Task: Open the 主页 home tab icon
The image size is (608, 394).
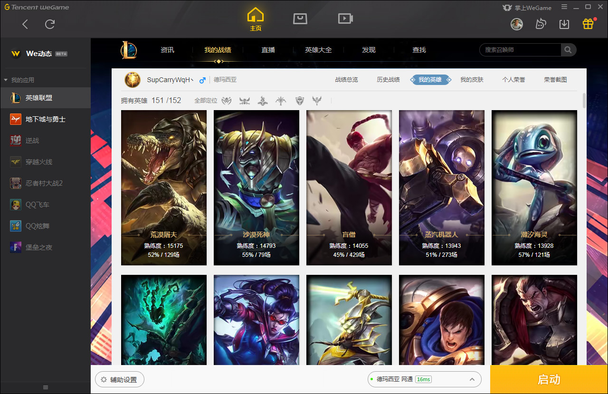Action: [x=256, y=19]
